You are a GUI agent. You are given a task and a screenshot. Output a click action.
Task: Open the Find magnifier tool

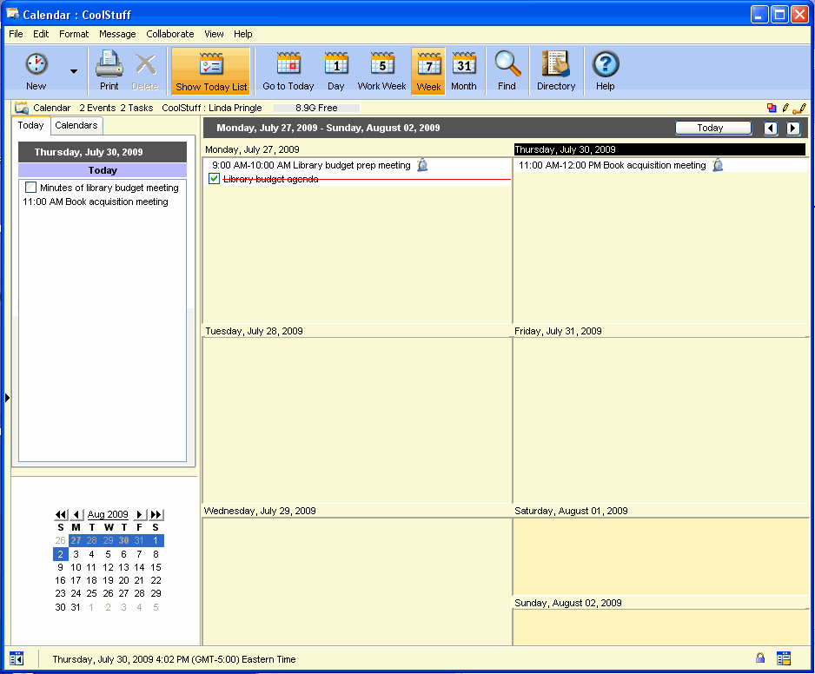[507, 69]
